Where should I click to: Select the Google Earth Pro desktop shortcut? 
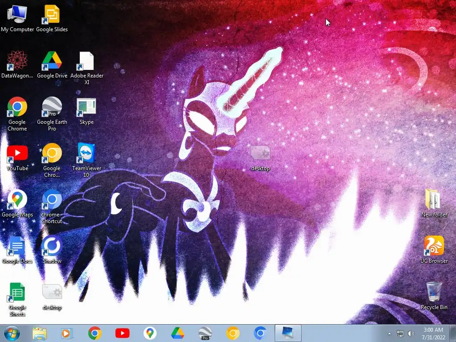52,114
